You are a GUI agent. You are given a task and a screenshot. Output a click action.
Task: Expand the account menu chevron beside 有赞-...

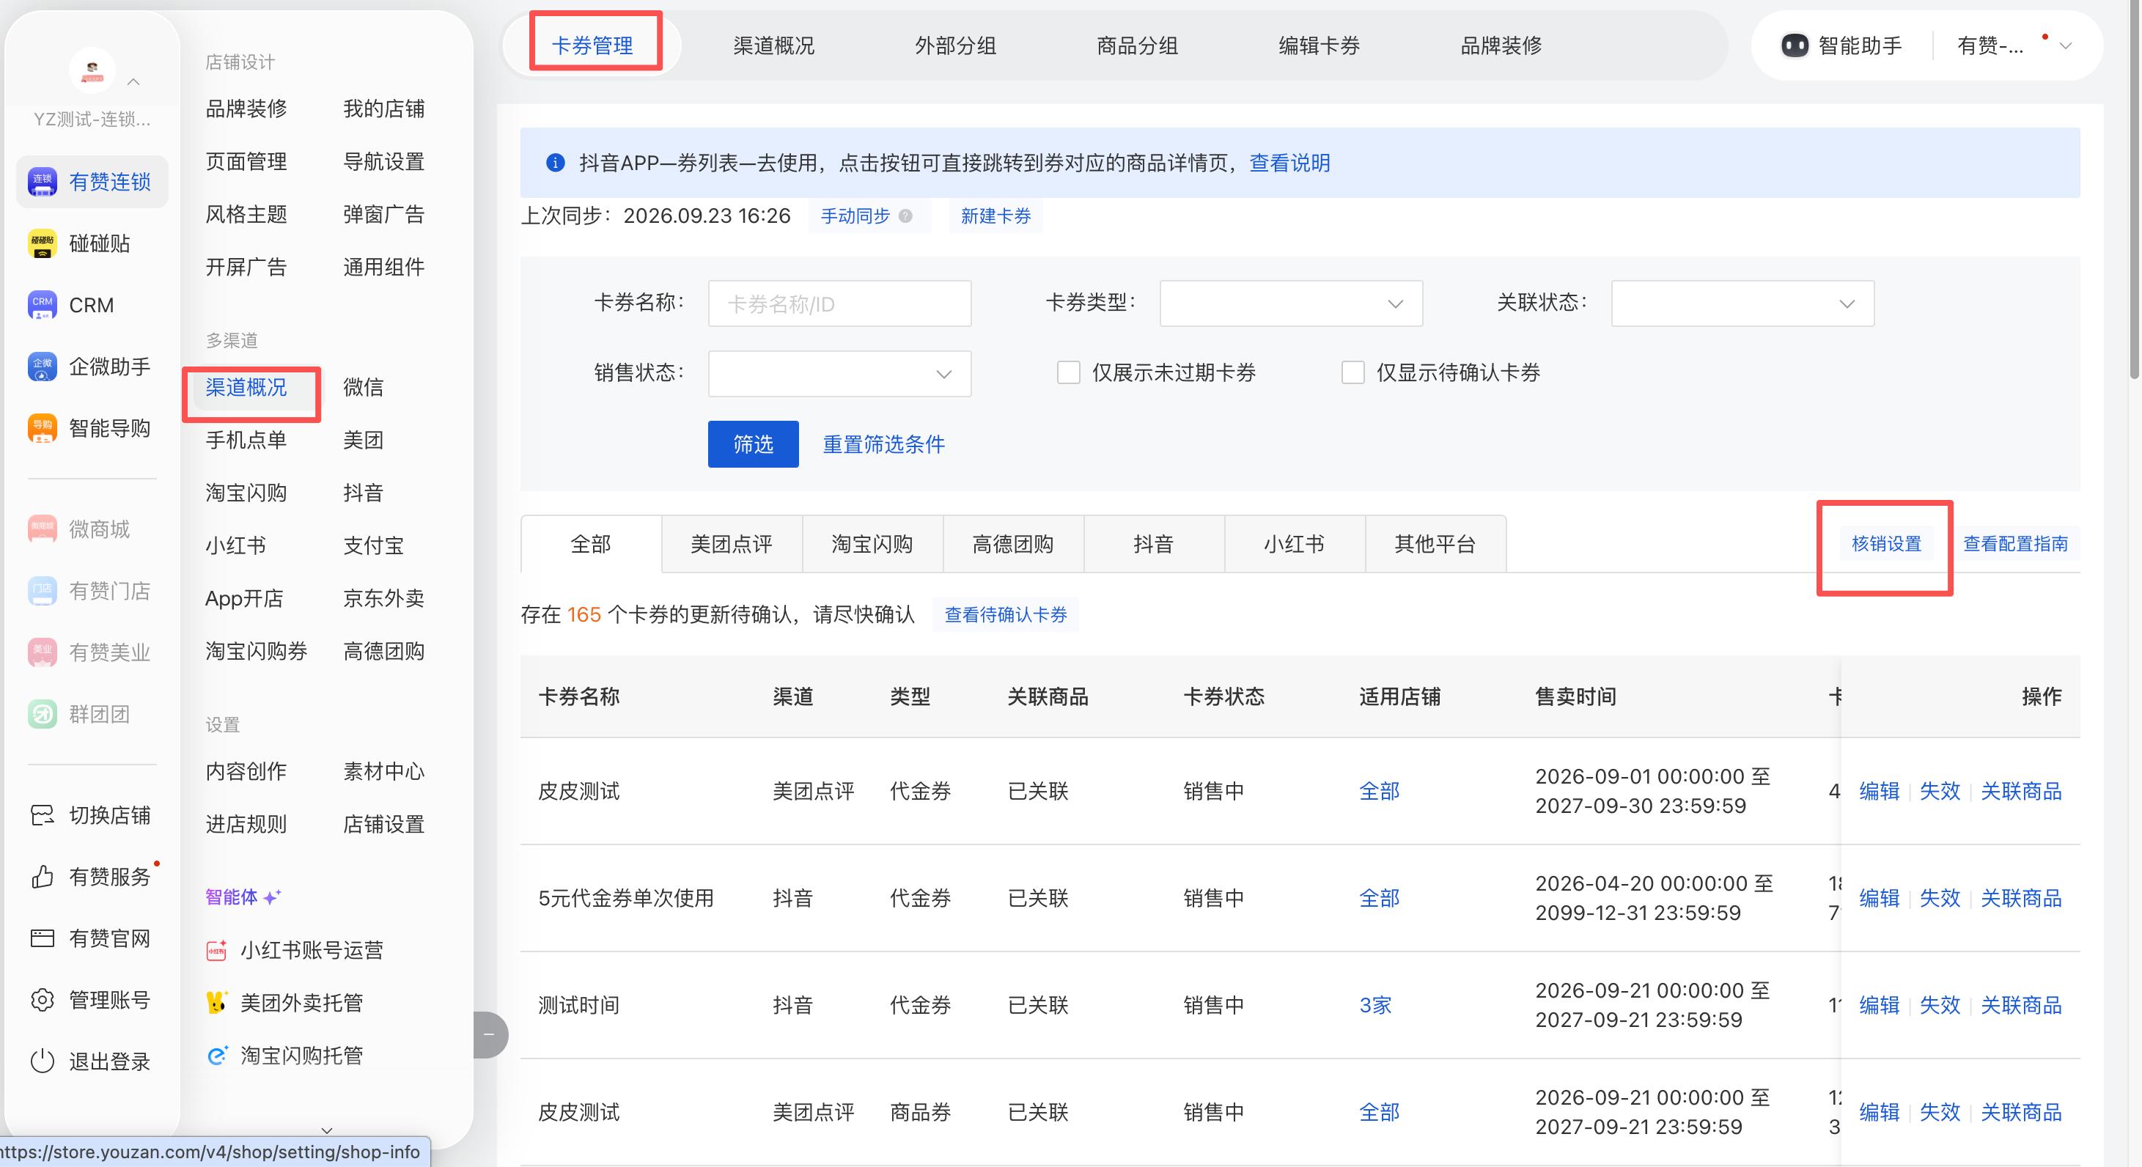pos(2066,45)
